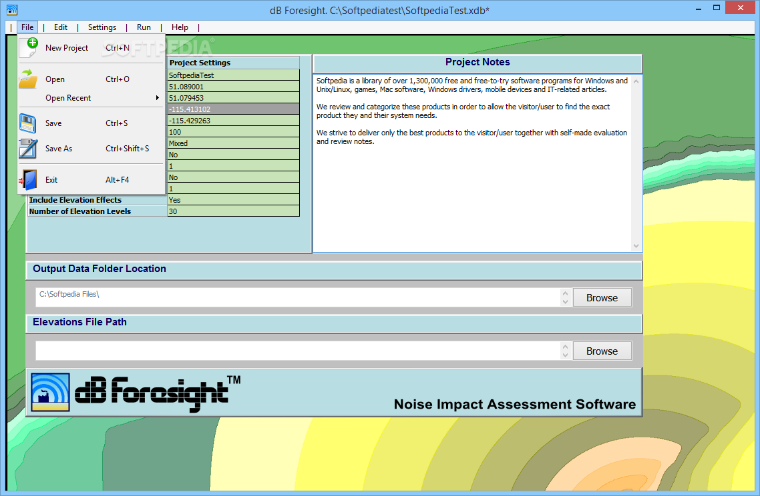Screen dimensions: 760x496
Task: Expand the Open Recent submenu arrow
Action: tap(157, 98)
